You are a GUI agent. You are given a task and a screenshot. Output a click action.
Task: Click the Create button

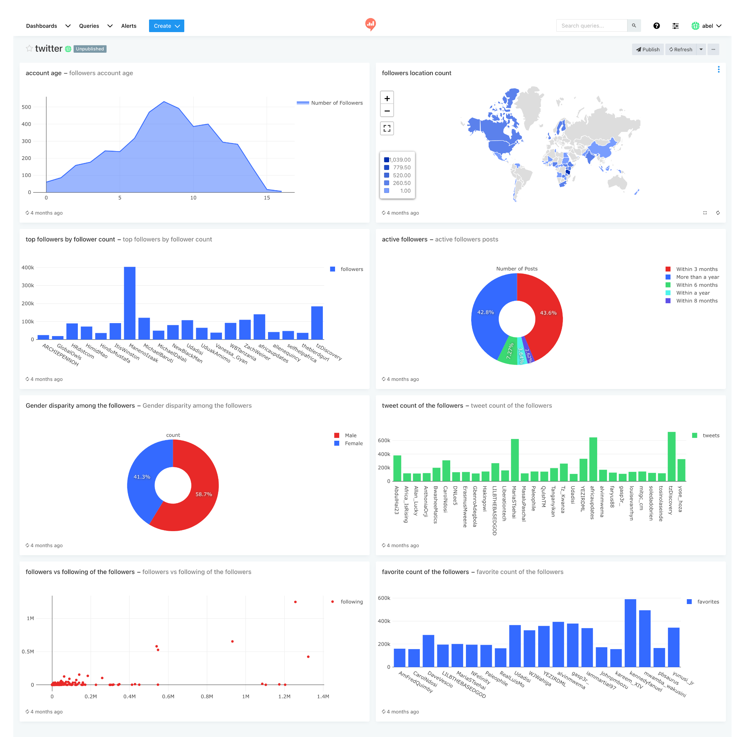pos(166,26)
